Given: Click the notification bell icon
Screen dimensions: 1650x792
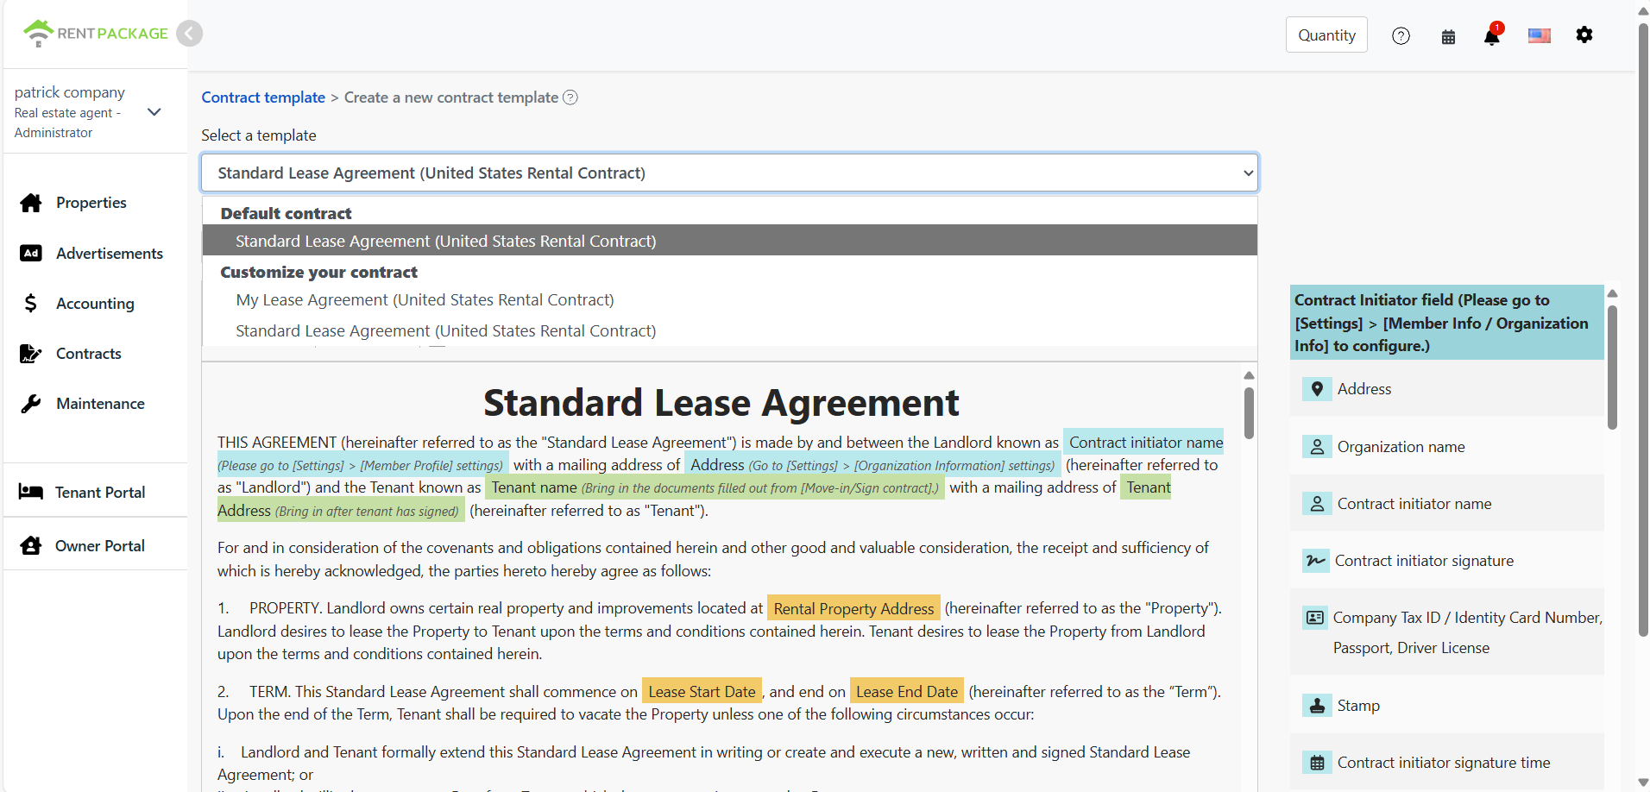Looking at the screenshot, I should click(x=1491, y=36).
